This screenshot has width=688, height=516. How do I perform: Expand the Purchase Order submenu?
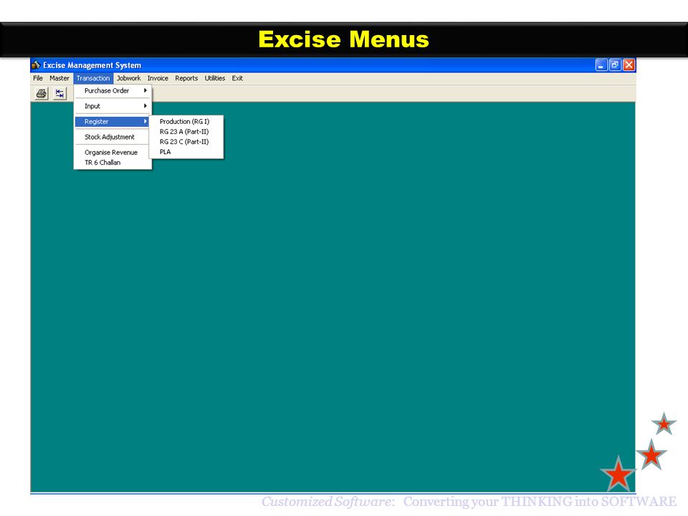[x=113, y=90]
